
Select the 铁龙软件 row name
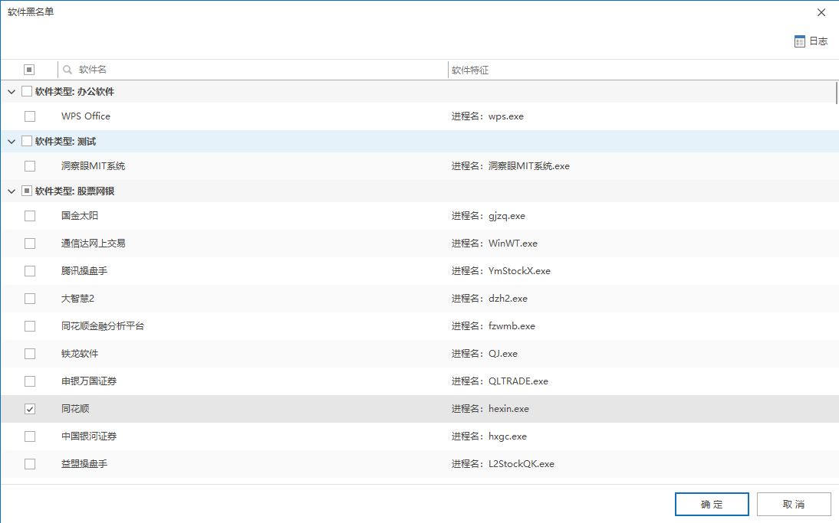coord(80,354)
